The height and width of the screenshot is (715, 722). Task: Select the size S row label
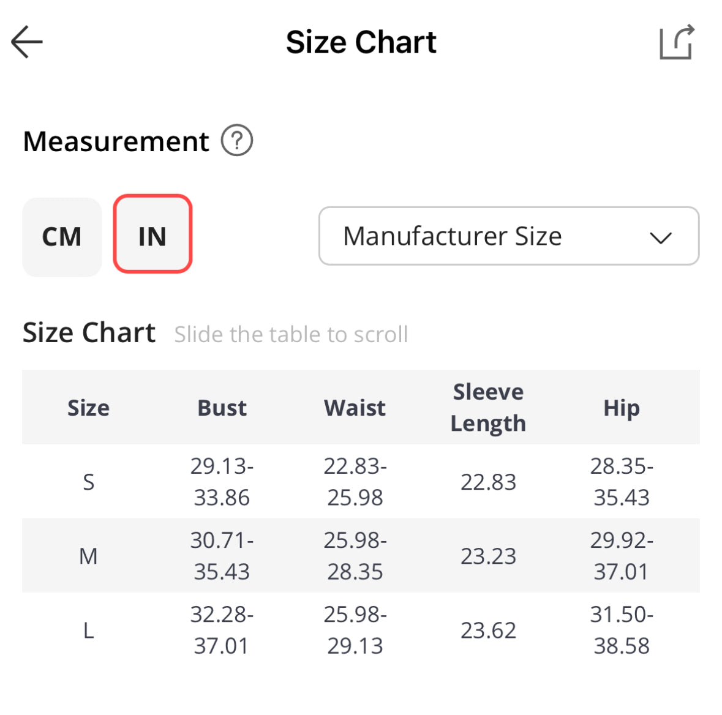click(x=88, y=482)
